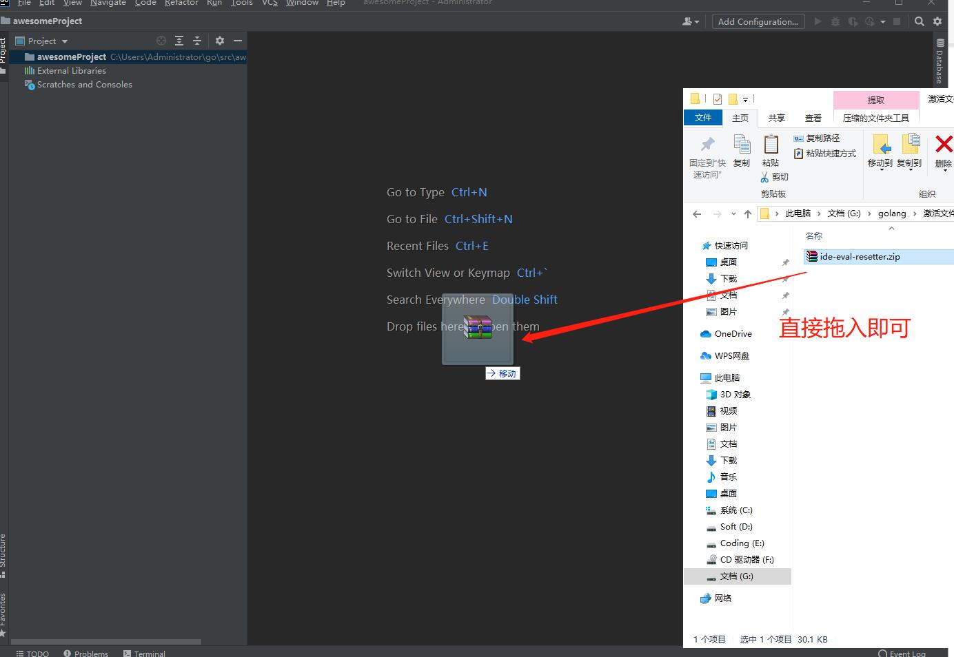Switch to the 查看 ribbon tab
This screenshot has width=954, height=657.
coord(813,118)
